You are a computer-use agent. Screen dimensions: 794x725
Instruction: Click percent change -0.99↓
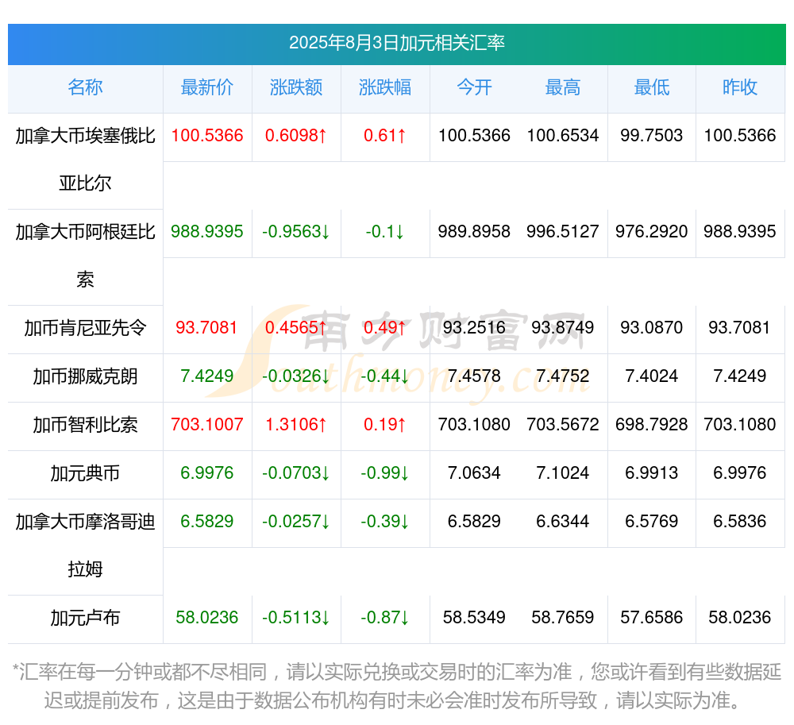pos(385,472)
